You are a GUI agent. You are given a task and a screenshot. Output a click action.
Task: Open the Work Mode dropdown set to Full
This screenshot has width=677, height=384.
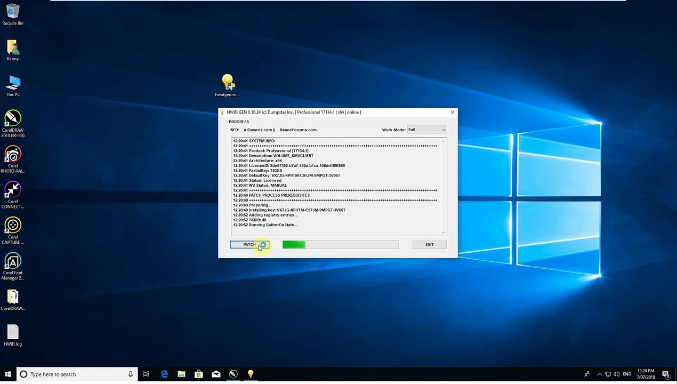[426, 130]
